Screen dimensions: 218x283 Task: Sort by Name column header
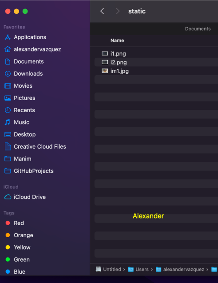[117, 40]
